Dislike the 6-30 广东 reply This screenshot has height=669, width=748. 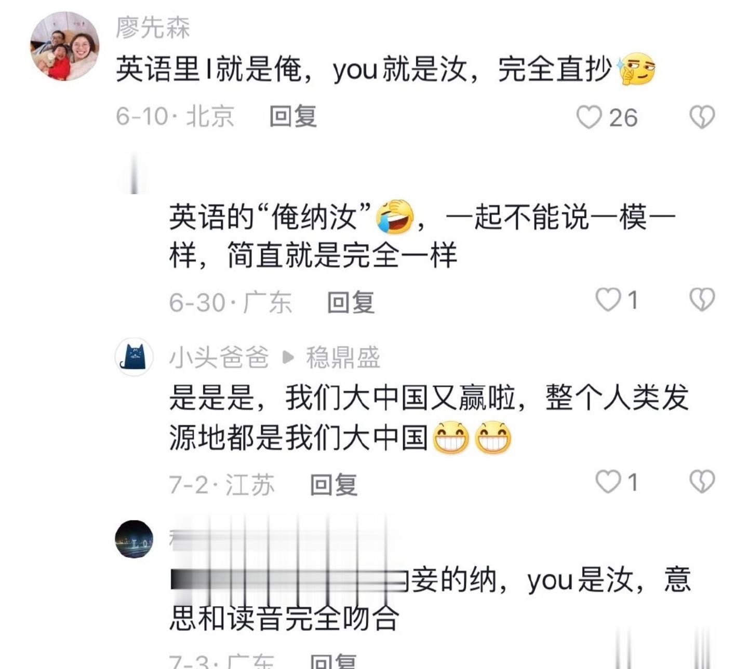pyautogui.click(x=702, y=300)
